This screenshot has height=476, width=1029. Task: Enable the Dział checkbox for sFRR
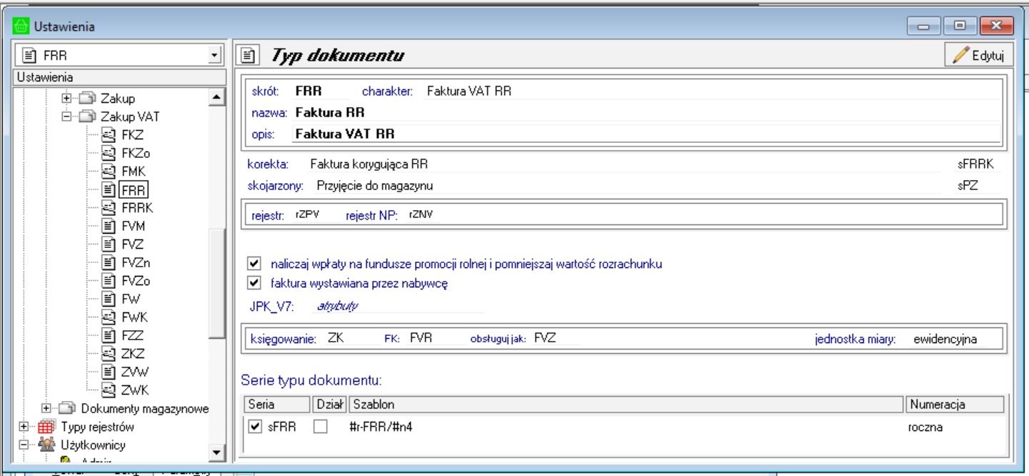321,427
